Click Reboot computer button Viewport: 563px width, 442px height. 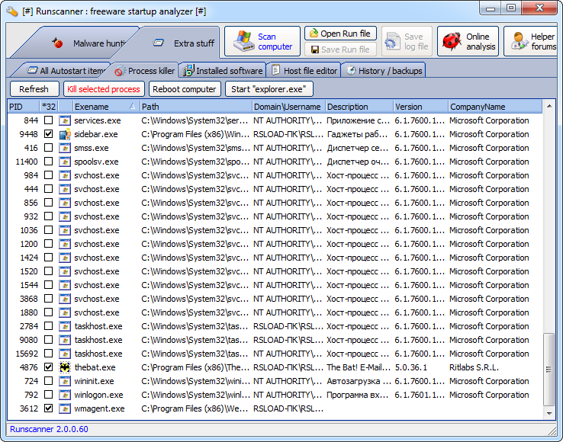coord(185,89)
